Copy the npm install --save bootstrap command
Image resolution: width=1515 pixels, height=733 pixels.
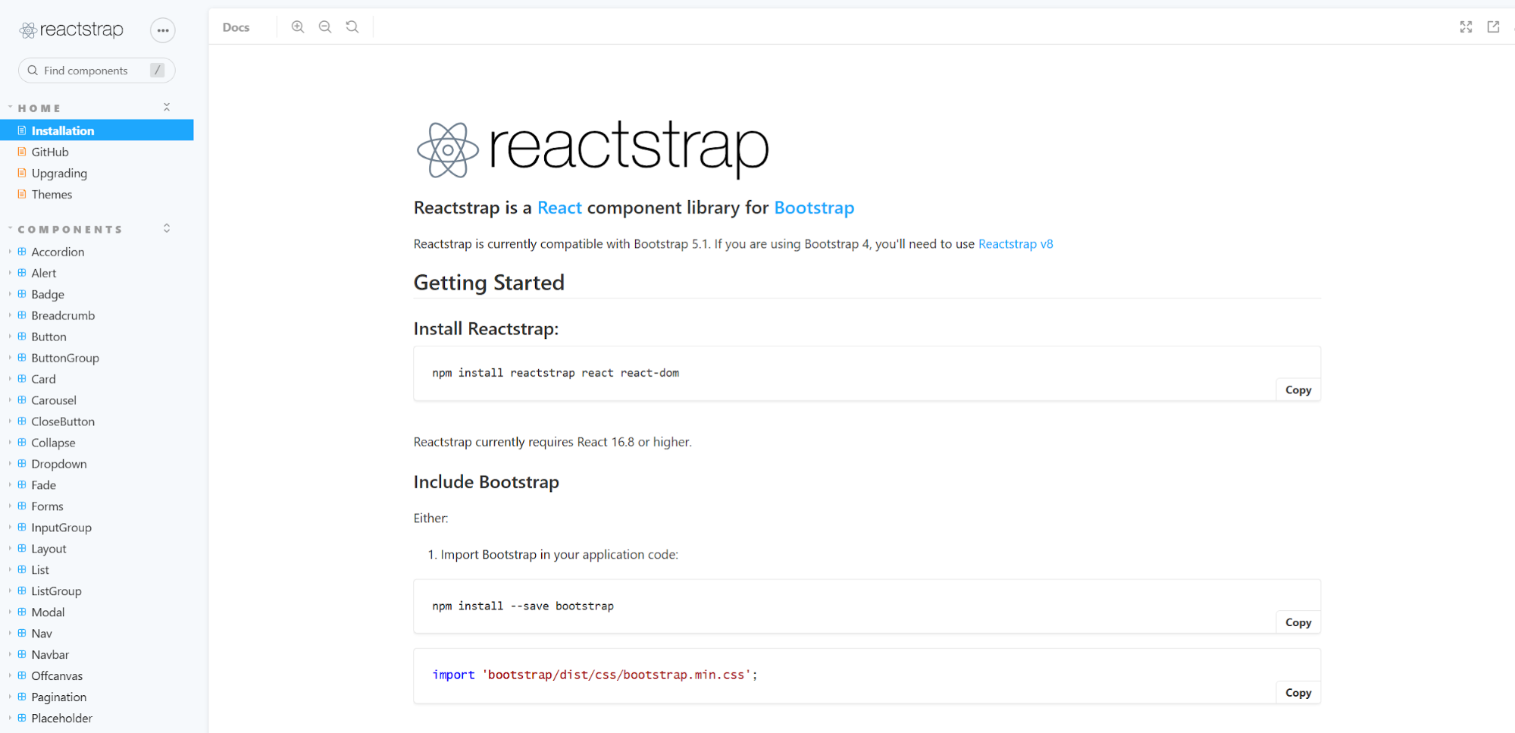click(1297, 622)
